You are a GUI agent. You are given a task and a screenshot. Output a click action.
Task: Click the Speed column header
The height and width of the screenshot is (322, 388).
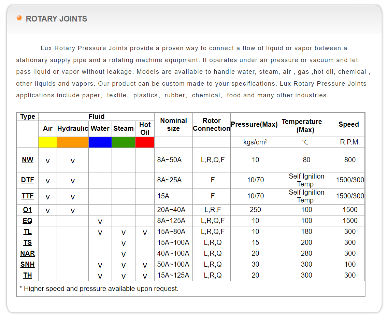(349, 124)
